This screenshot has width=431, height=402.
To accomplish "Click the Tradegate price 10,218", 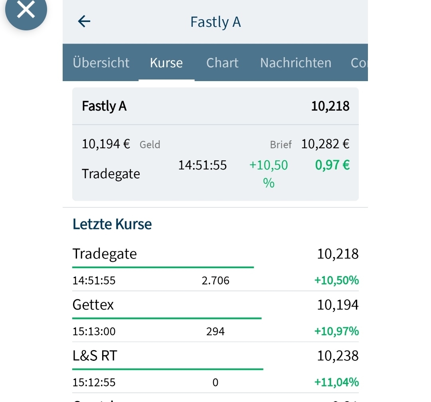I will tap(337, 253).
